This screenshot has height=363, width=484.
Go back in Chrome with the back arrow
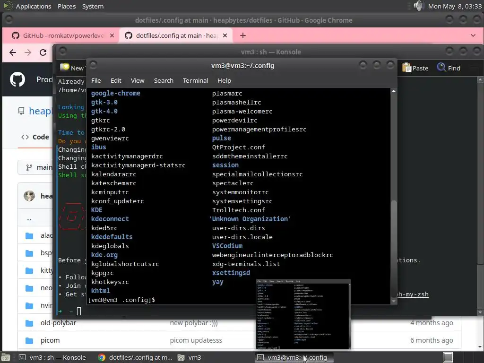[13, 52]
